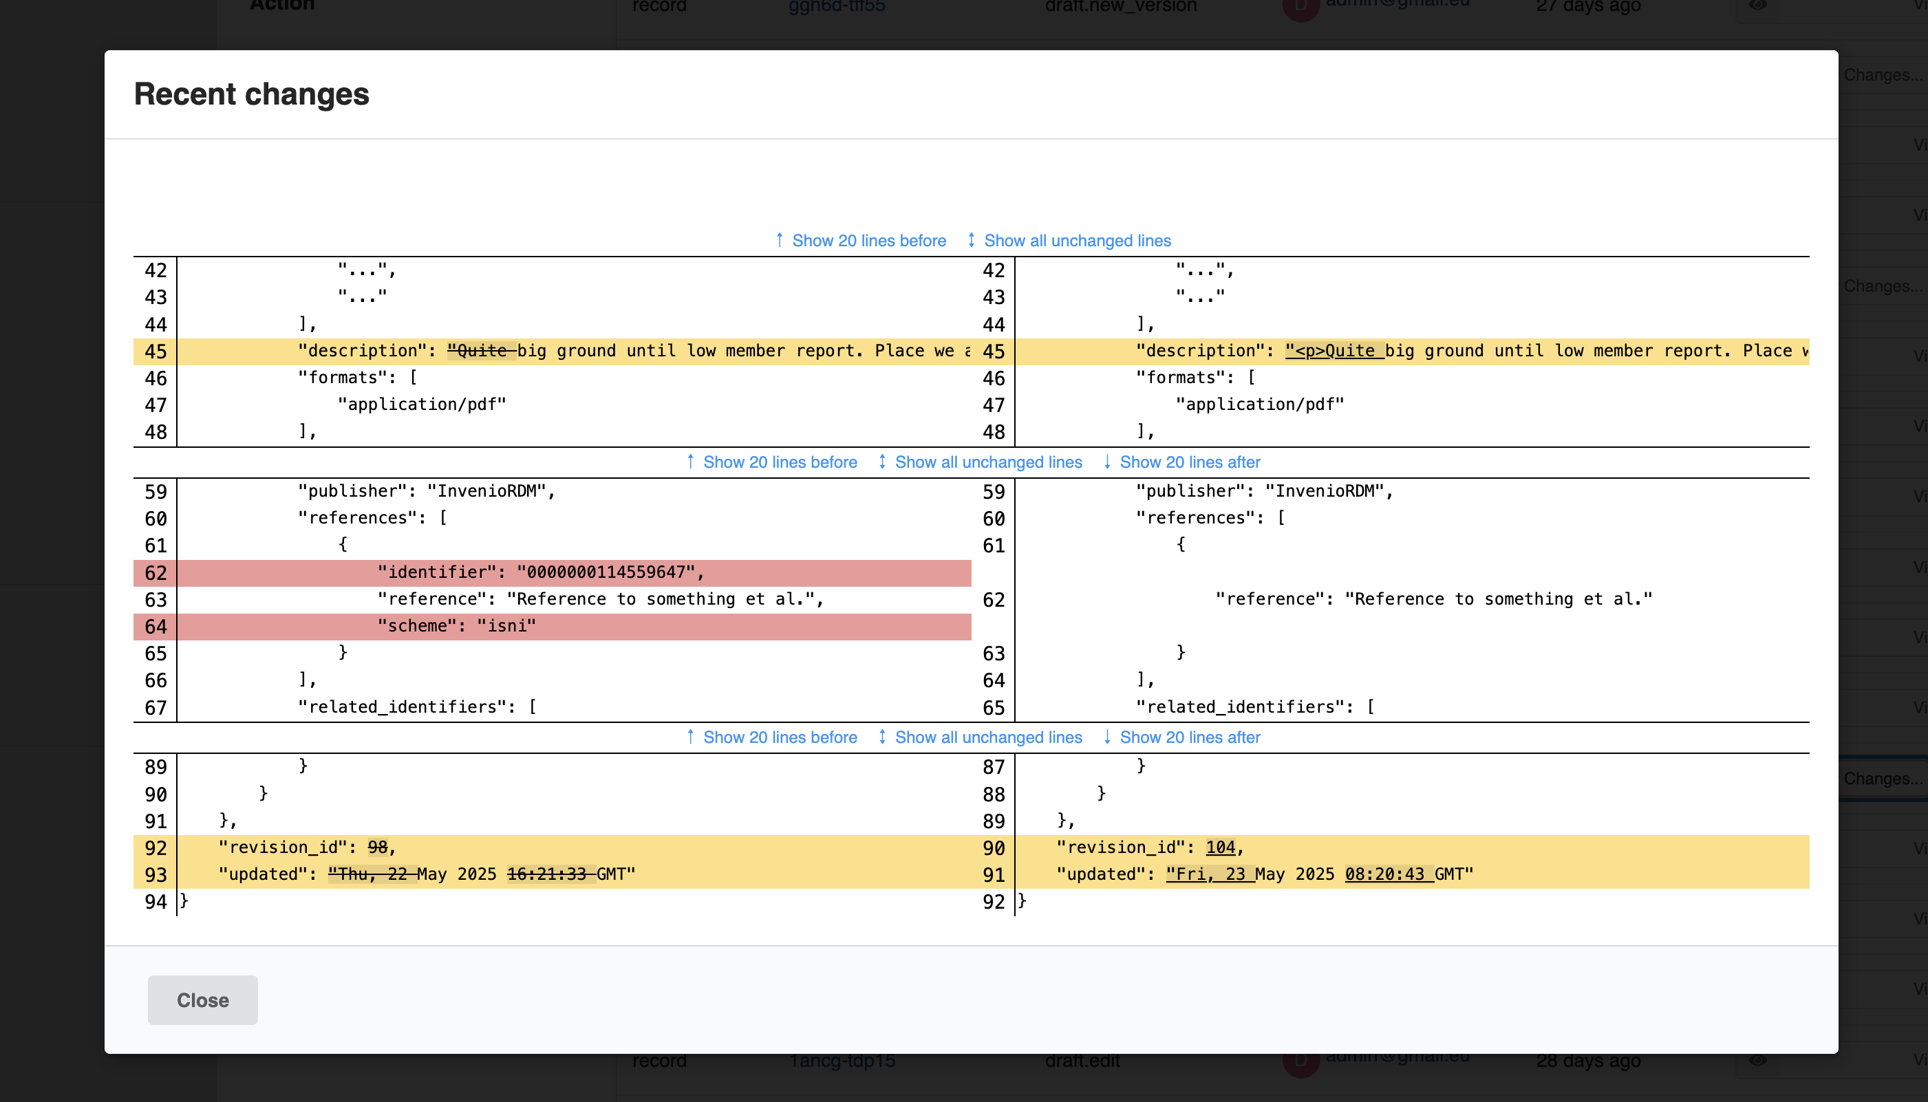This screenshot has height=1102, width=1928.
Task: Show 20 lines after line 67
Action: pyautogui.click(x=1181, y=737)
